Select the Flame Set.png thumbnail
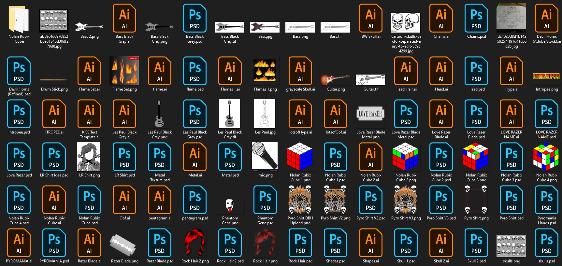This screenshot has height=266, width=562. (124, 70)
